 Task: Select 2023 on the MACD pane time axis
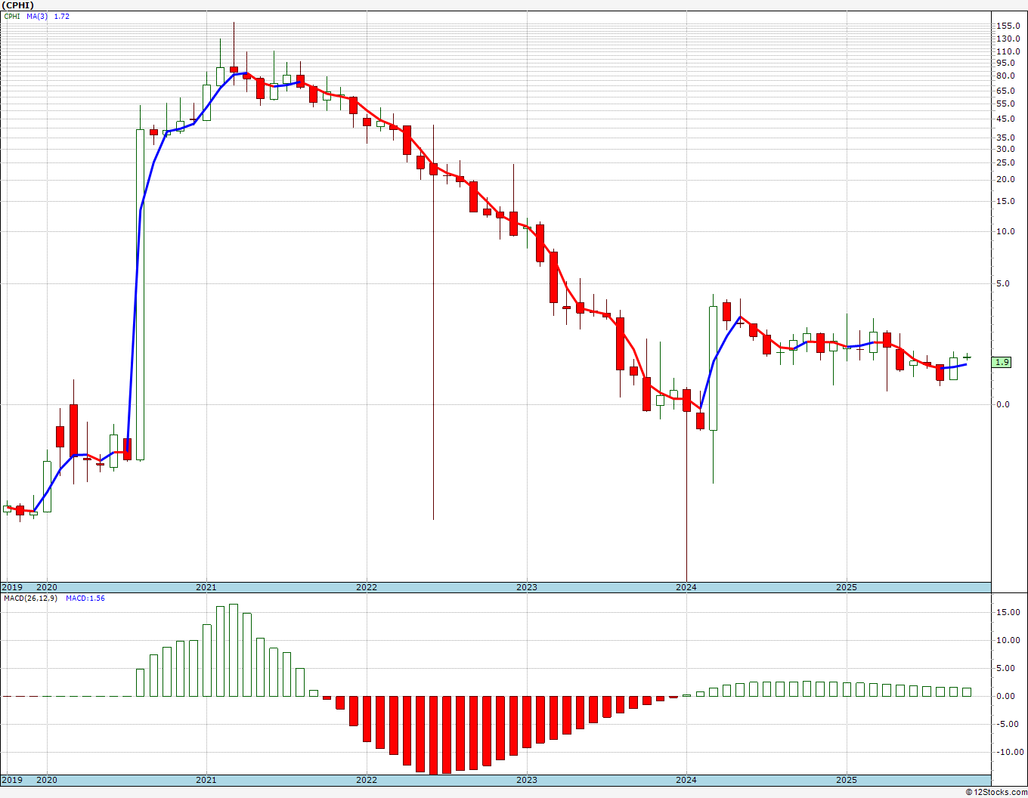pos(527,780)
